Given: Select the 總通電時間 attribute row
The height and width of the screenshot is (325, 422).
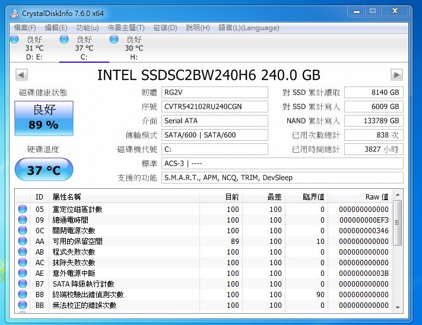Looking at the screenshot, I should 204,220.
